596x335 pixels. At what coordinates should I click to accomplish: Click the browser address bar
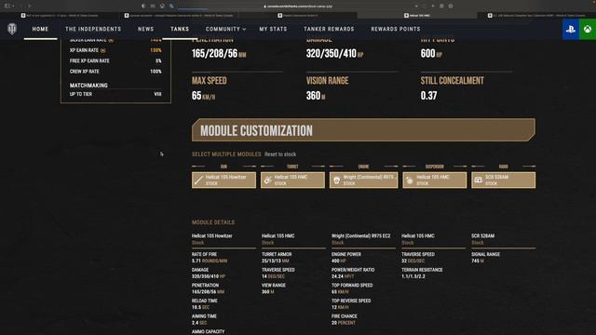click(298, 6)
